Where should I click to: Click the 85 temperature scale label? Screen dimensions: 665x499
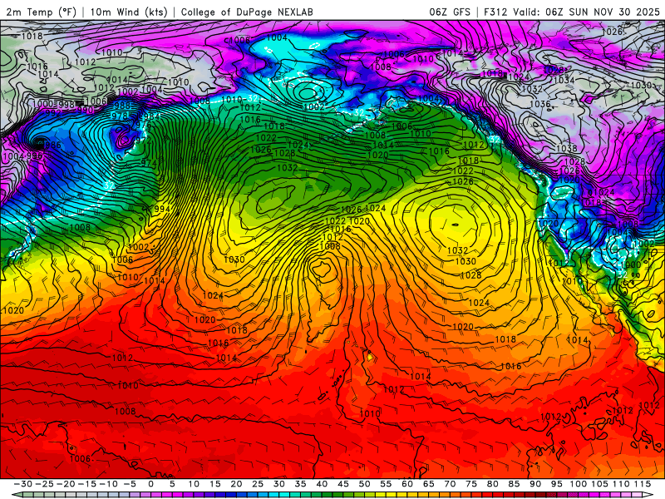tap(514, 484)
